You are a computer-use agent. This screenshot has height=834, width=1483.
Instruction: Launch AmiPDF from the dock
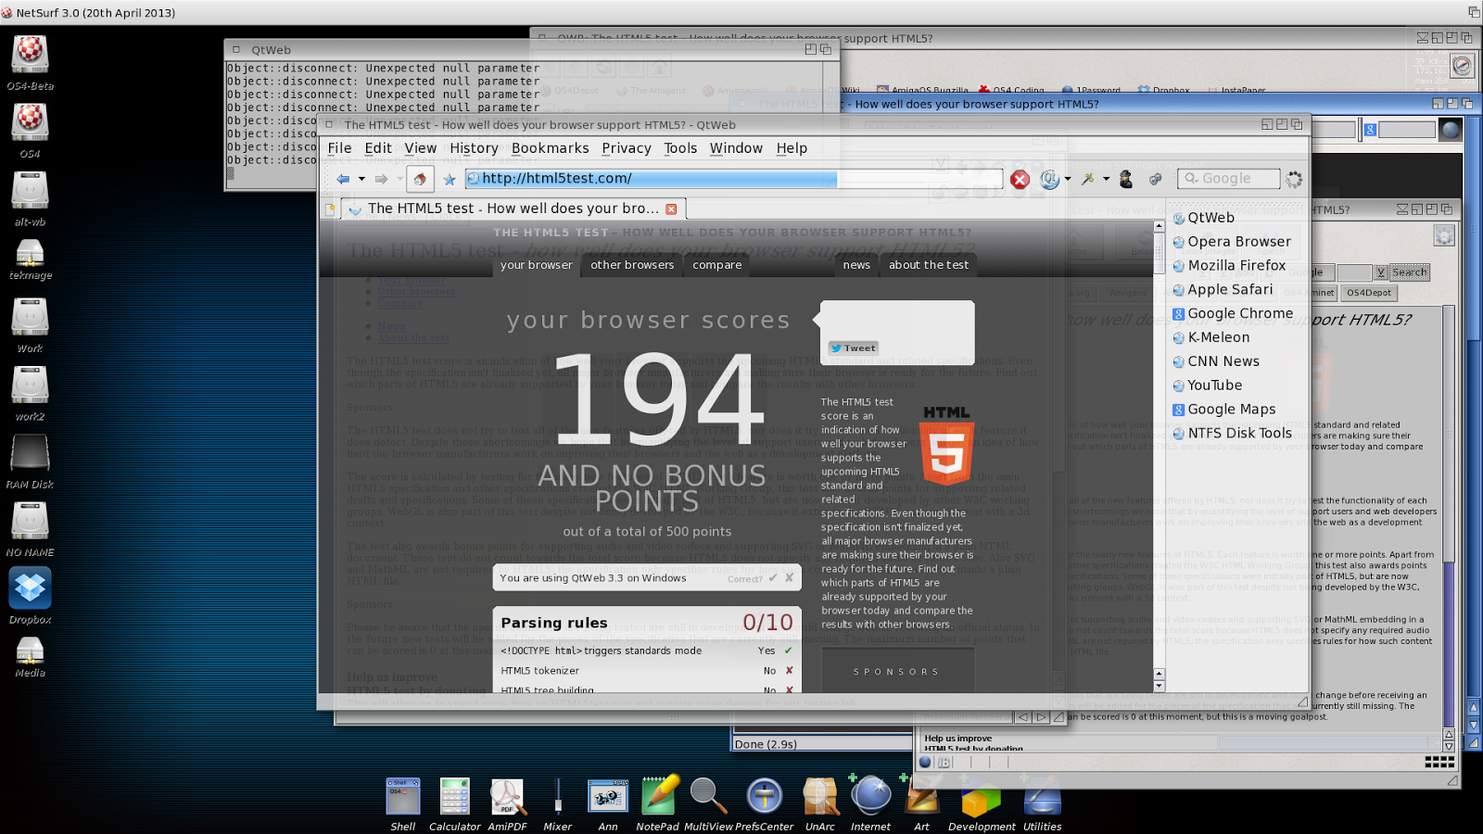(507, 803)
